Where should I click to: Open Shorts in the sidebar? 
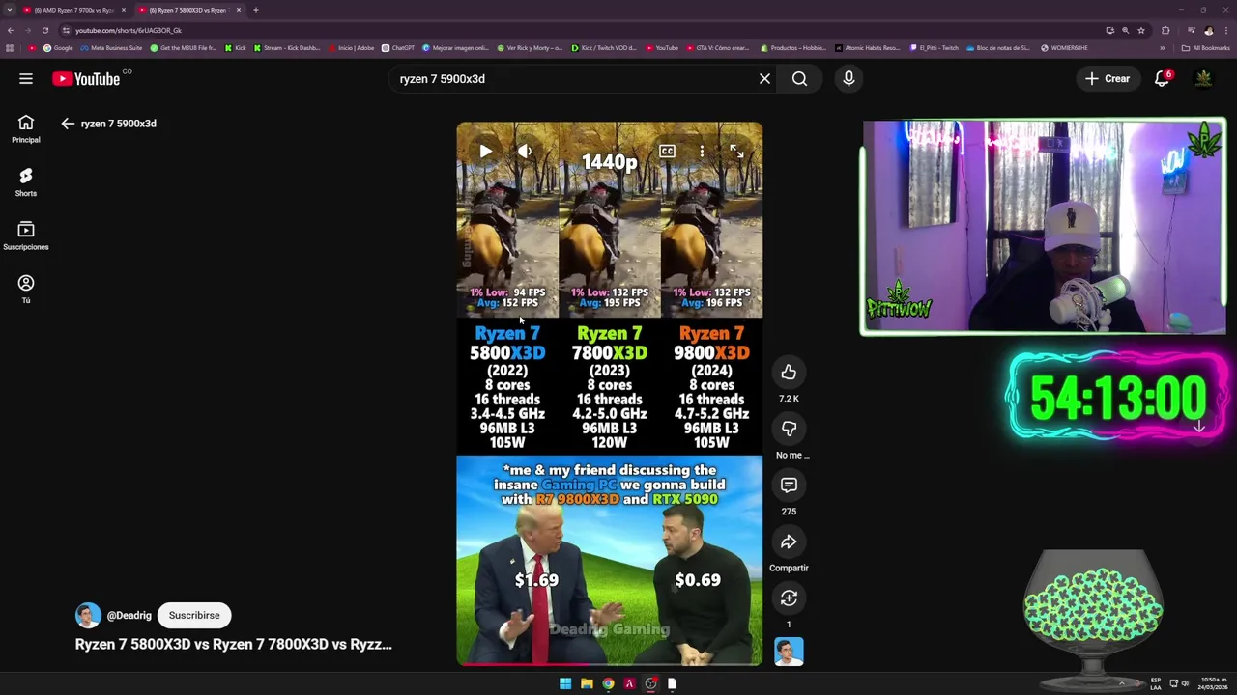26,182
